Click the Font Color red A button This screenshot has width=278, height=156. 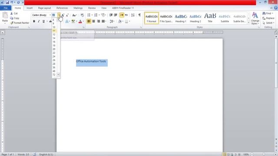tap(80, 21)
